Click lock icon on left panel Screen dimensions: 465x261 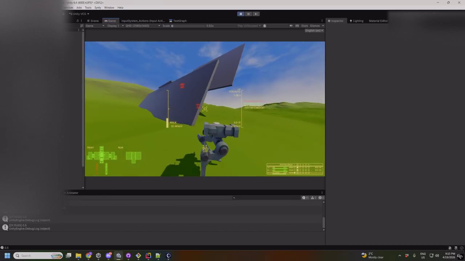pos(77,21)
